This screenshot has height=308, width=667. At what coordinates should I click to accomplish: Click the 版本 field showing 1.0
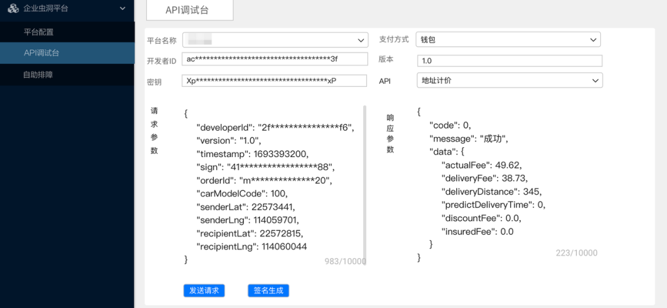510,60
